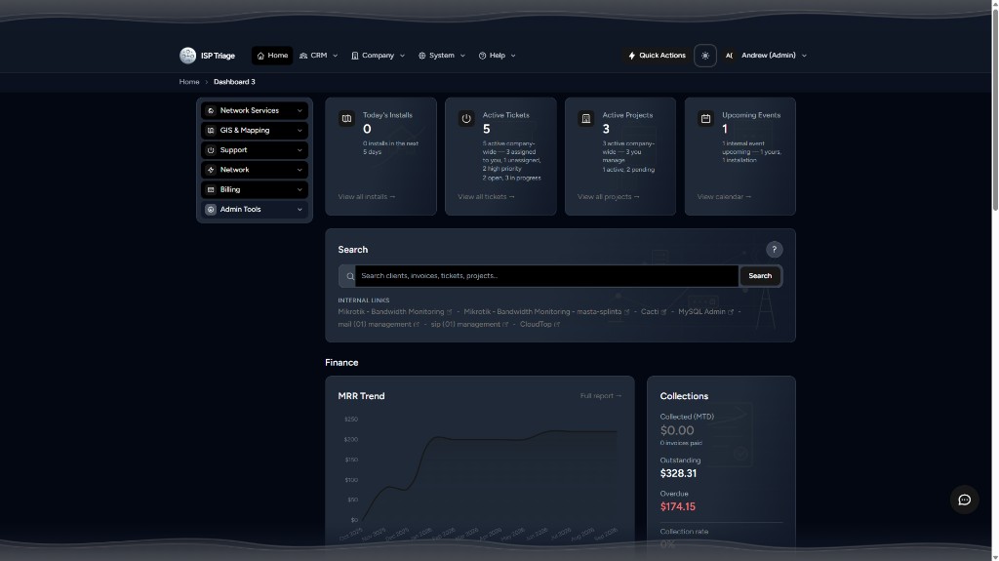999x561 pixels.
Task: Click the Network Services sidebar icon
Action: click(x=211, y=111)
